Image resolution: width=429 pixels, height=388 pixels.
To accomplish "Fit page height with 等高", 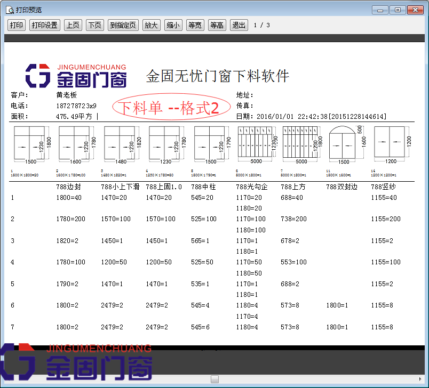I will point(217,25).
